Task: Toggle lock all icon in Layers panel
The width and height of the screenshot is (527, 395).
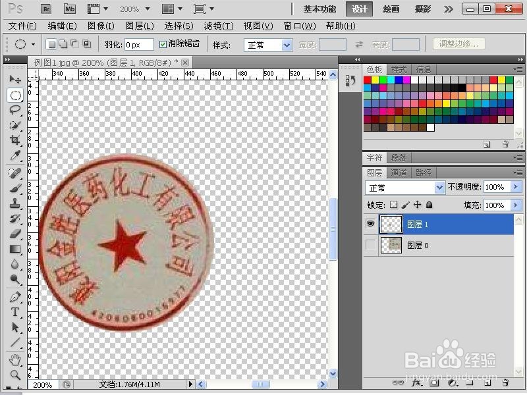Action: [430, 205]
